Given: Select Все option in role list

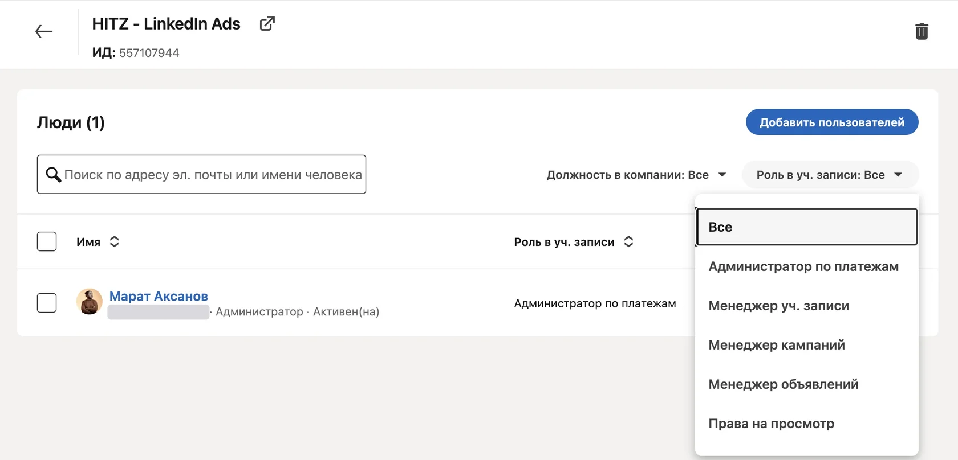Looking at the screenshot, I should (806, 227).
